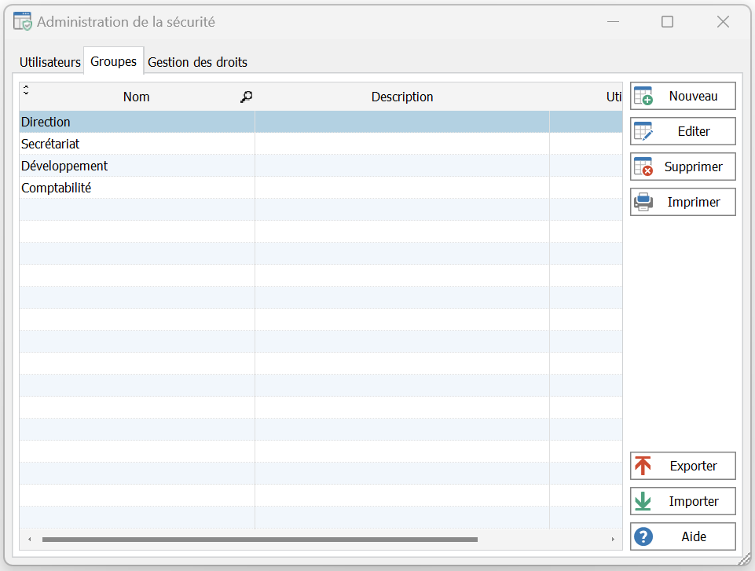Image resolution: width=755 pixels, height=571 pixels.
Task: Select the Secrétariat group row
Action: [x=50, y=144]
